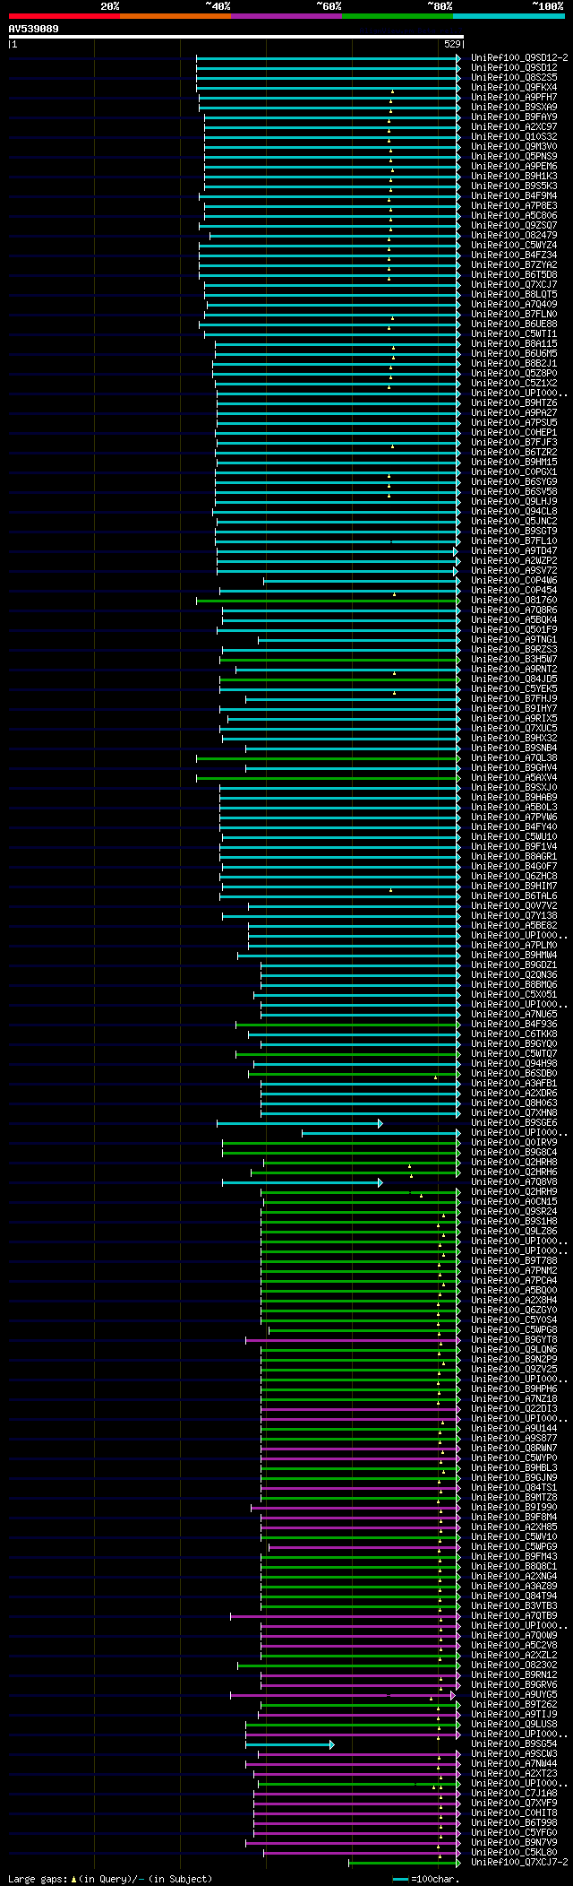The image size is (573, 1886).
Task: Click the label UniRef100_B8AGR1
Action: [x=514, y=857]
